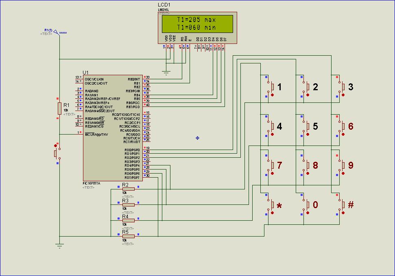Click keypad push-button labeled 3
Screen dimensions: 395x276
tap(343, 87)
